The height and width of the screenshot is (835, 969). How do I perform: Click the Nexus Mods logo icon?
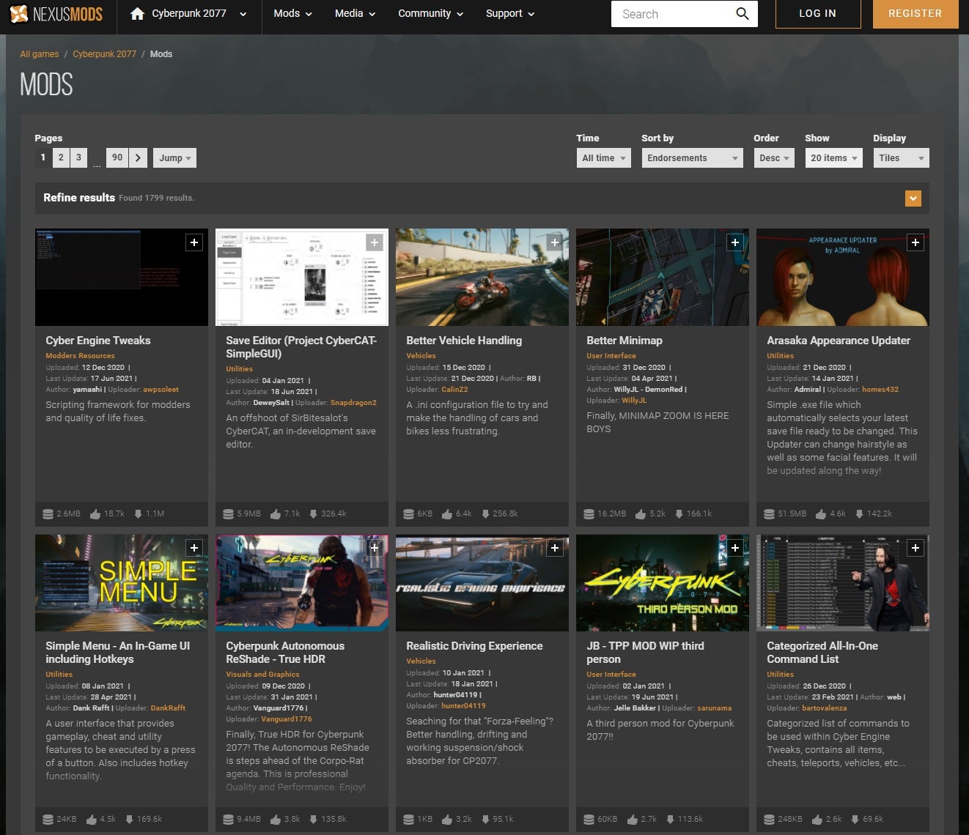point(19,13)
